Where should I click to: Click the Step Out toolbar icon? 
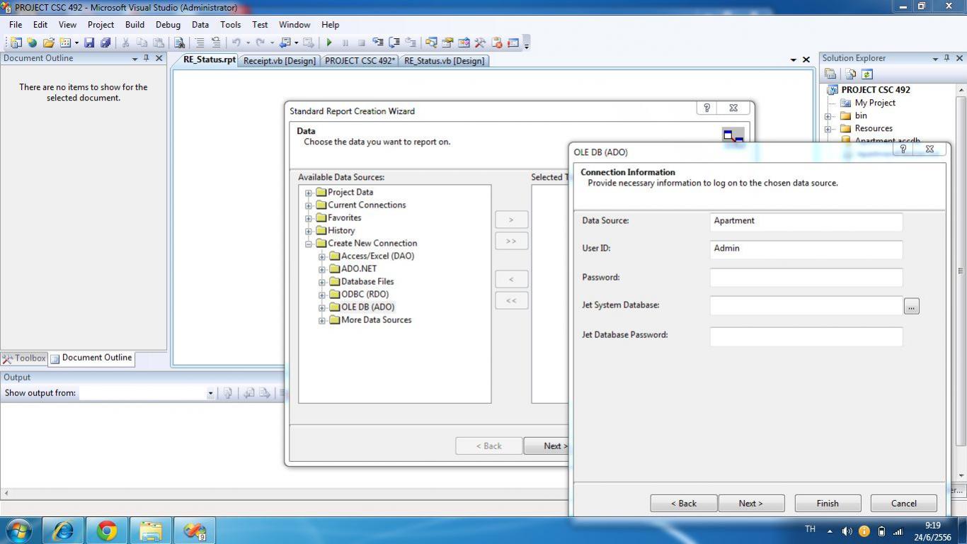pyautogui.click(x=411, y=42)
